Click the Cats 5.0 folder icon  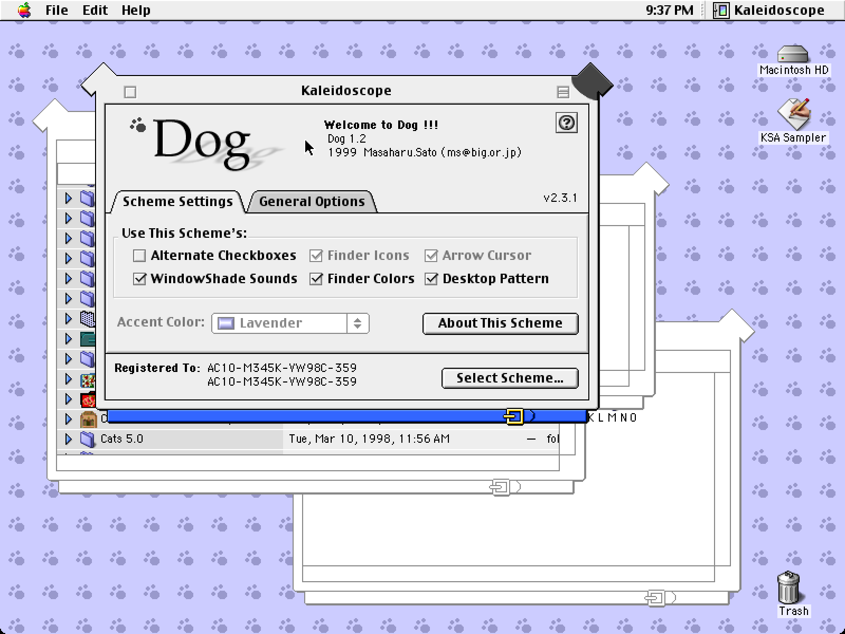87,439
